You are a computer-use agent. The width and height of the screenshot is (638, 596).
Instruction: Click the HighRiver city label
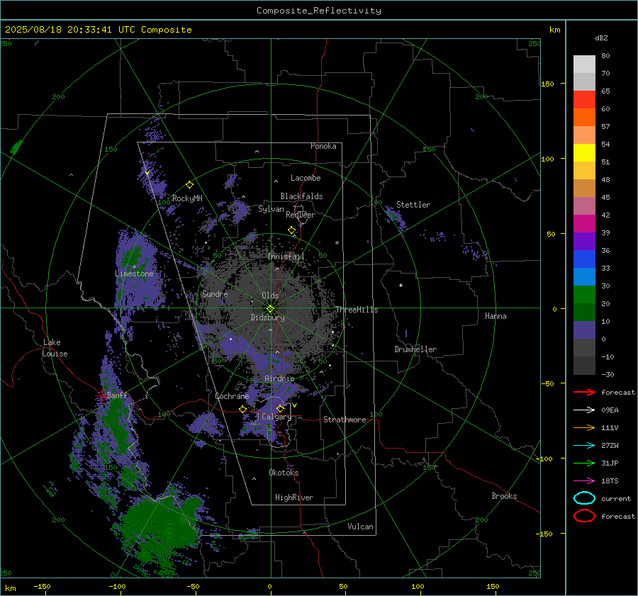click(x=294, y=497)
